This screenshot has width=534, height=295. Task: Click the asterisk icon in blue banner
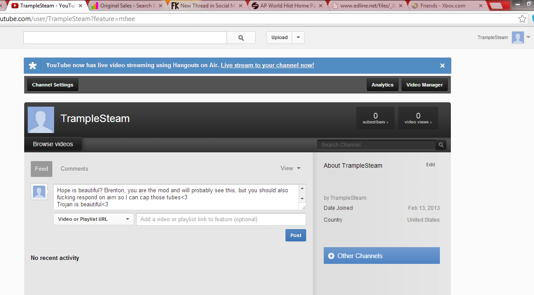point(33,65)
